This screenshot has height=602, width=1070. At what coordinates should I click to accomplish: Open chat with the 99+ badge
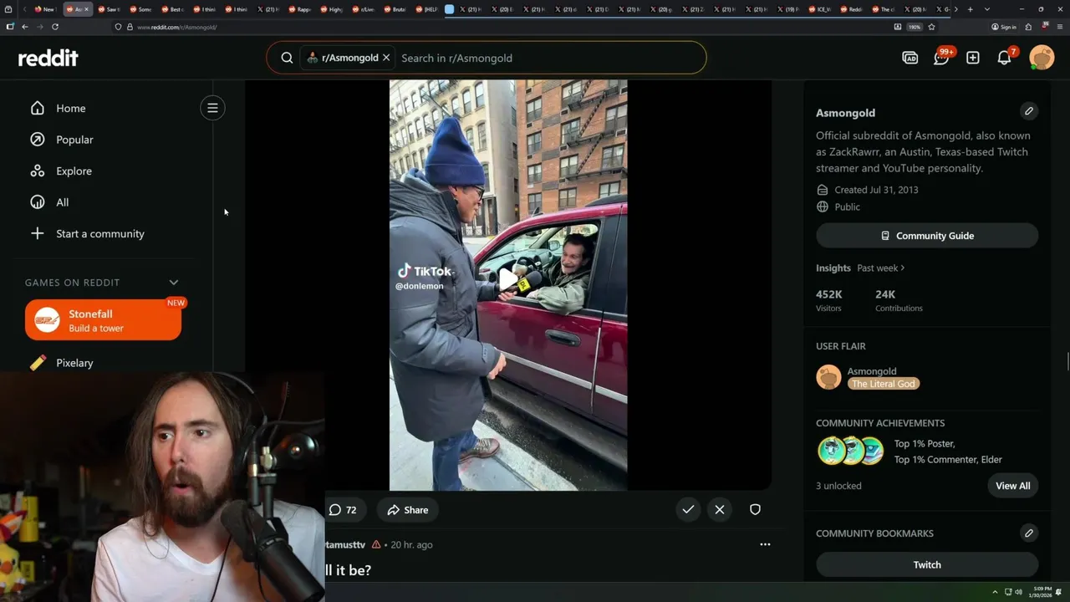(941, 58)
